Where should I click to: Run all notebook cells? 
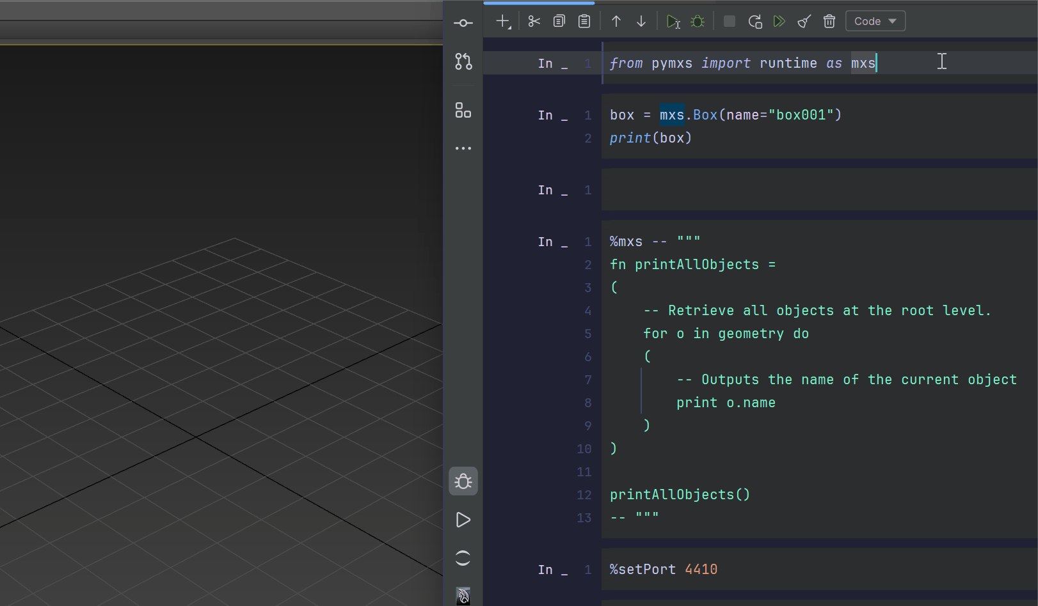tap(779, 21)
